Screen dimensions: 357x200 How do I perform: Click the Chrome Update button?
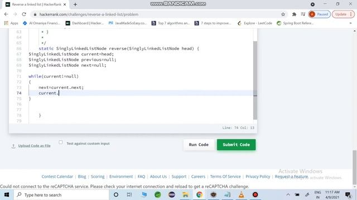click(344, 14)
